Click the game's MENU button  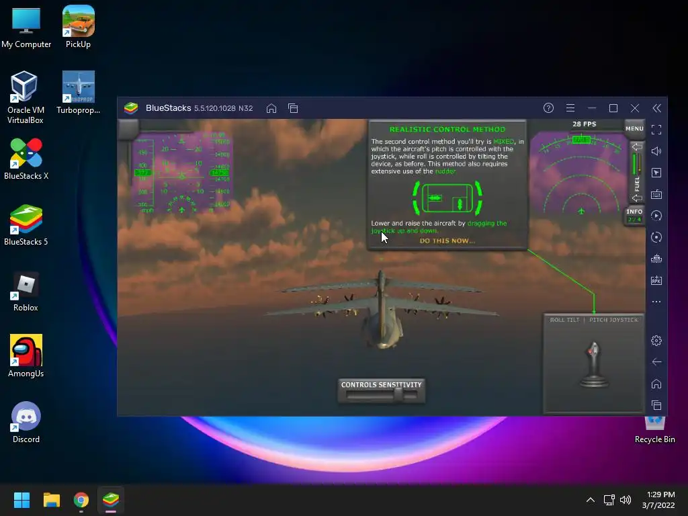coord(634,128)
